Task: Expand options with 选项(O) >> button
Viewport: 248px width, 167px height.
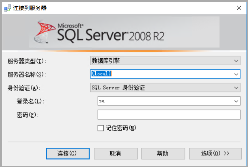Action: click(x=215, y=153)
